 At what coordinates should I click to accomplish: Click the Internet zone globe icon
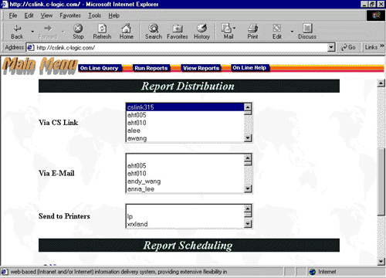coord(313,272)
